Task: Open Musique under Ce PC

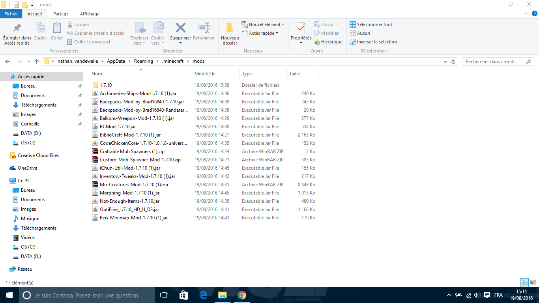Action: tap(30, 219)
